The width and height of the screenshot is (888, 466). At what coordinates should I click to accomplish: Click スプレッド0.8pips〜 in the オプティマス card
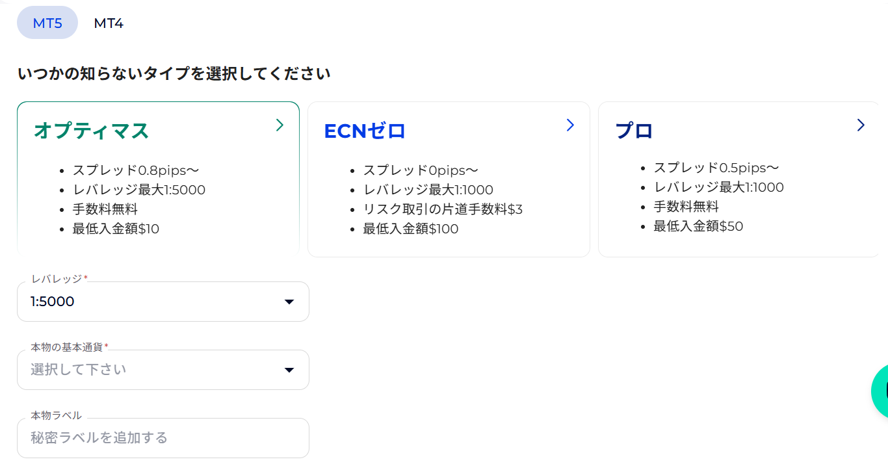pos(135,170)
